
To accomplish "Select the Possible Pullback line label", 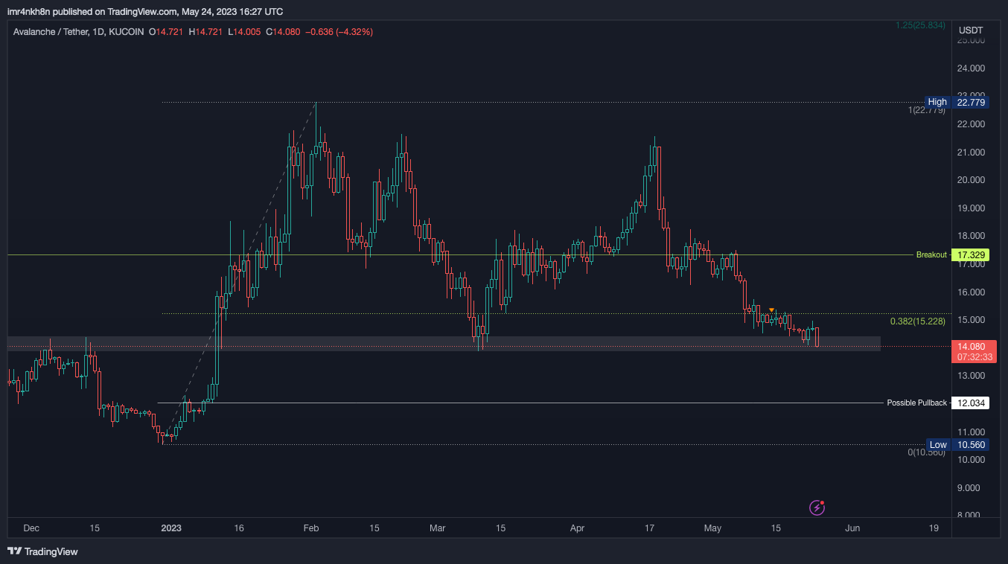I will pyautogui.click(x=917, y=403).
